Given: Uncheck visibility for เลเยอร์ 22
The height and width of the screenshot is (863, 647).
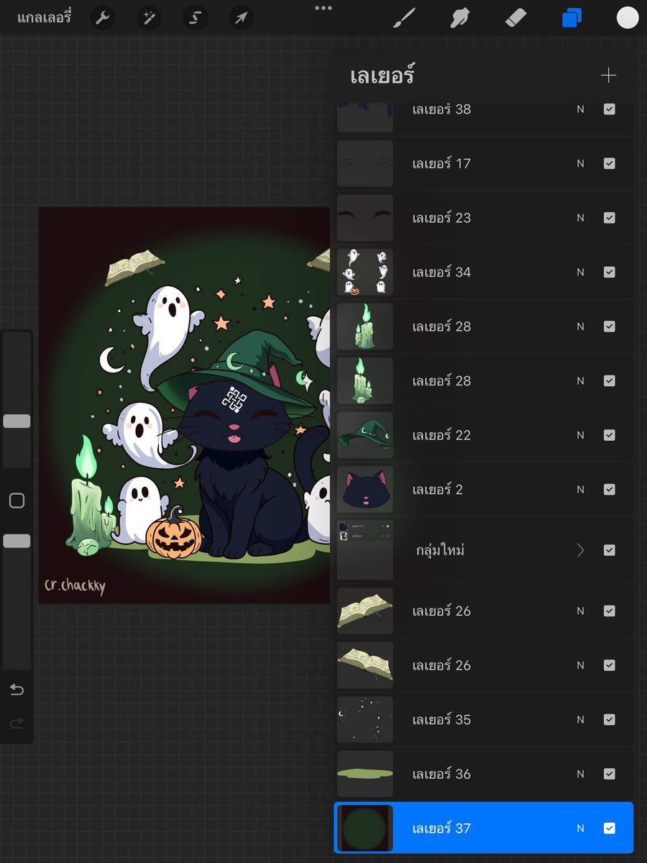Looking at the screenshot, I should click(x=609, y=435).
